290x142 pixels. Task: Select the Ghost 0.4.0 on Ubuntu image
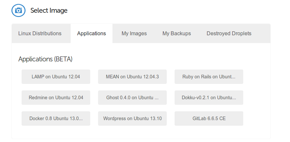point(132,98)
